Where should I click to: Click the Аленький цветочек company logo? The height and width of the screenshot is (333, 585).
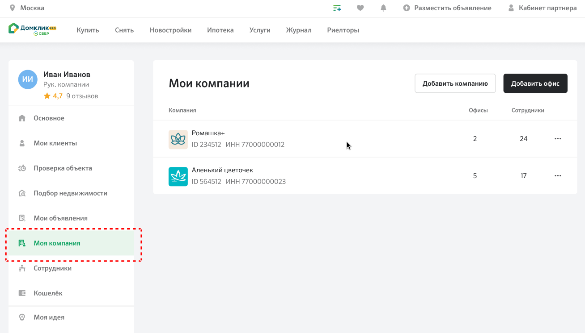(x=178, y=176)
